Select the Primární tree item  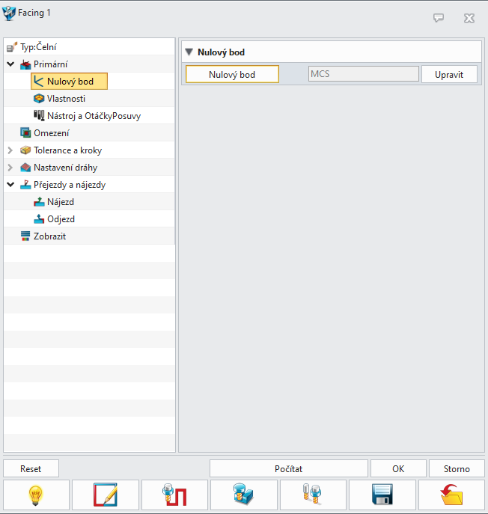click(50, 64)
